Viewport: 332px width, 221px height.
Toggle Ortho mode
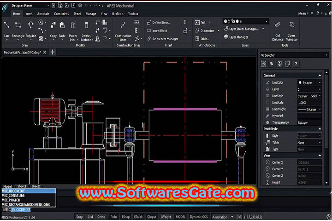tap(101, 217)
